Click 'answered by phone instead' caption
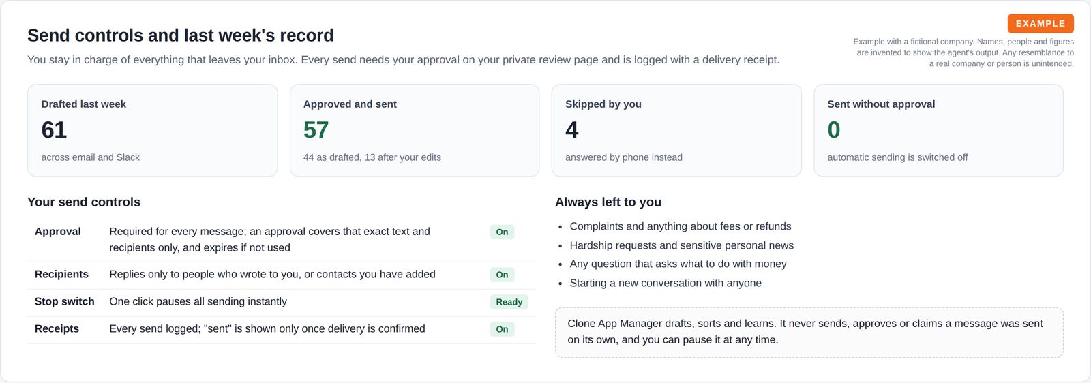This screenshot has height=383, width=1091. click(x=624, y=157)
